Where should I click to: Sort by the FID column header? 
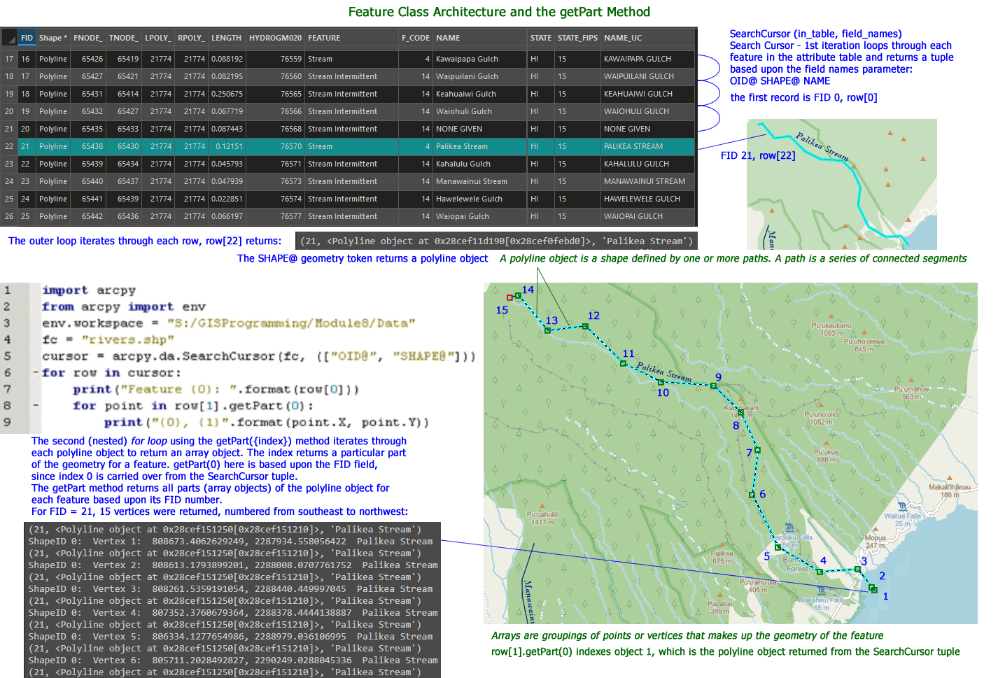27,38
